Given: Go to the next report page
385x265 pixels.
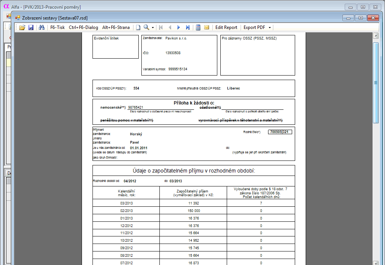Looking at the screenshot, I should pyautogui.click(x=179, y=27).
